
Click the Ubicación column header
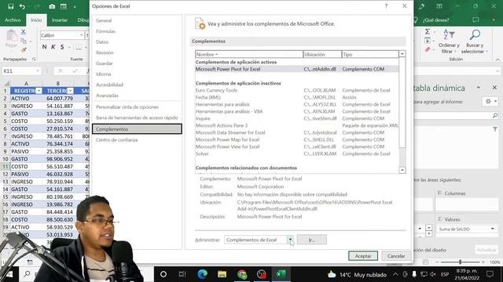[322, 54]
